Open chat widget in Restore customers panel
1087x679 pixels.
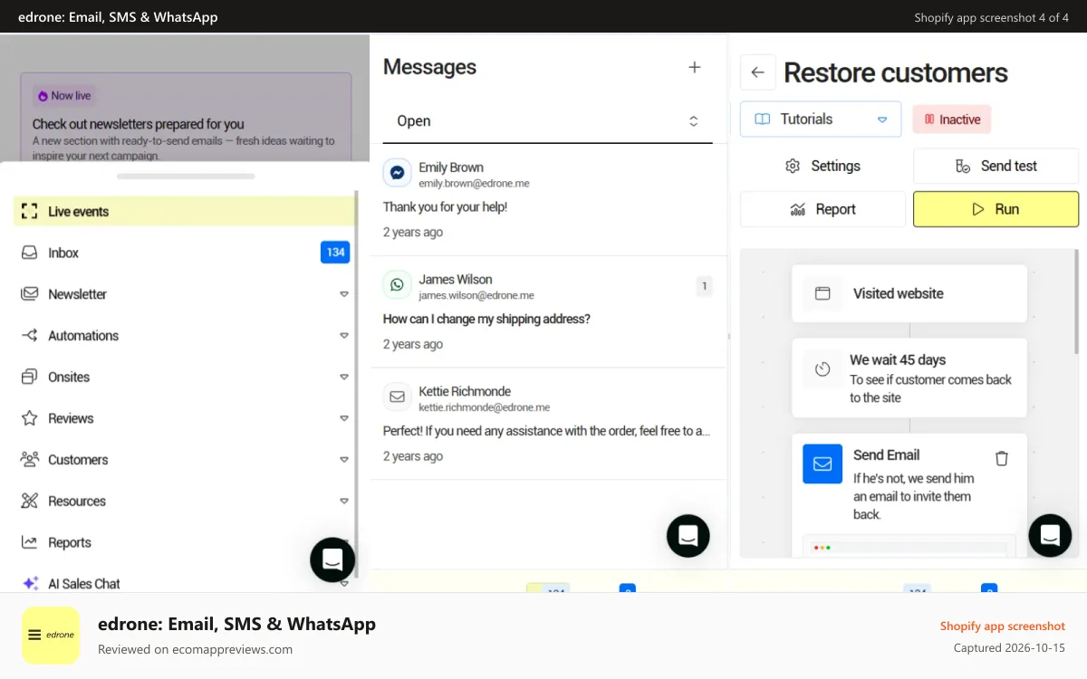[1051, 536]
